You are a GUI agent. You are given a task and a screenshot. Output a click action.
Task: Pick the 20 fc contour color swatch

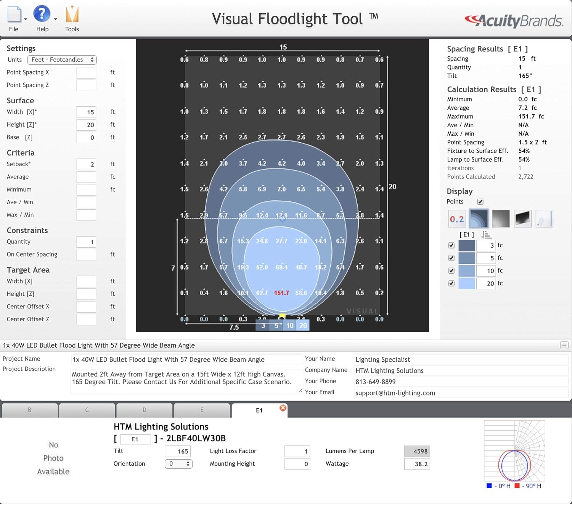467,283
